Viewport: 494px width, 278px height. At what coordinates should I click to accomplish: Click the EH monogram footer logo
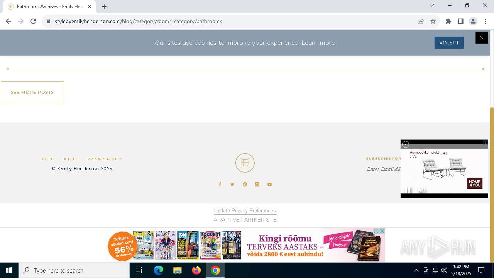[x=245, y=163]
